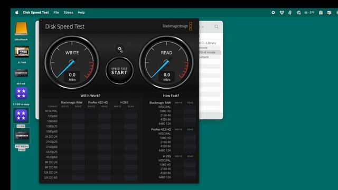Image resolution: width=338 pixels, height=190 pixels.
Task: Click 1080 HD under Blackmagic RAW in How Fast
Action: [x=165, y=111]
